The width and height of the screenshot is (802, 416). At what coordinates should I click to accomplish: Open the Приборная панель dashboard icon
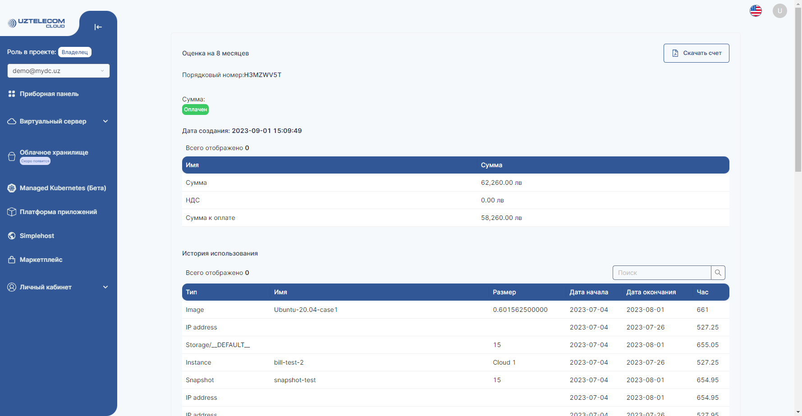click(12, 94)
